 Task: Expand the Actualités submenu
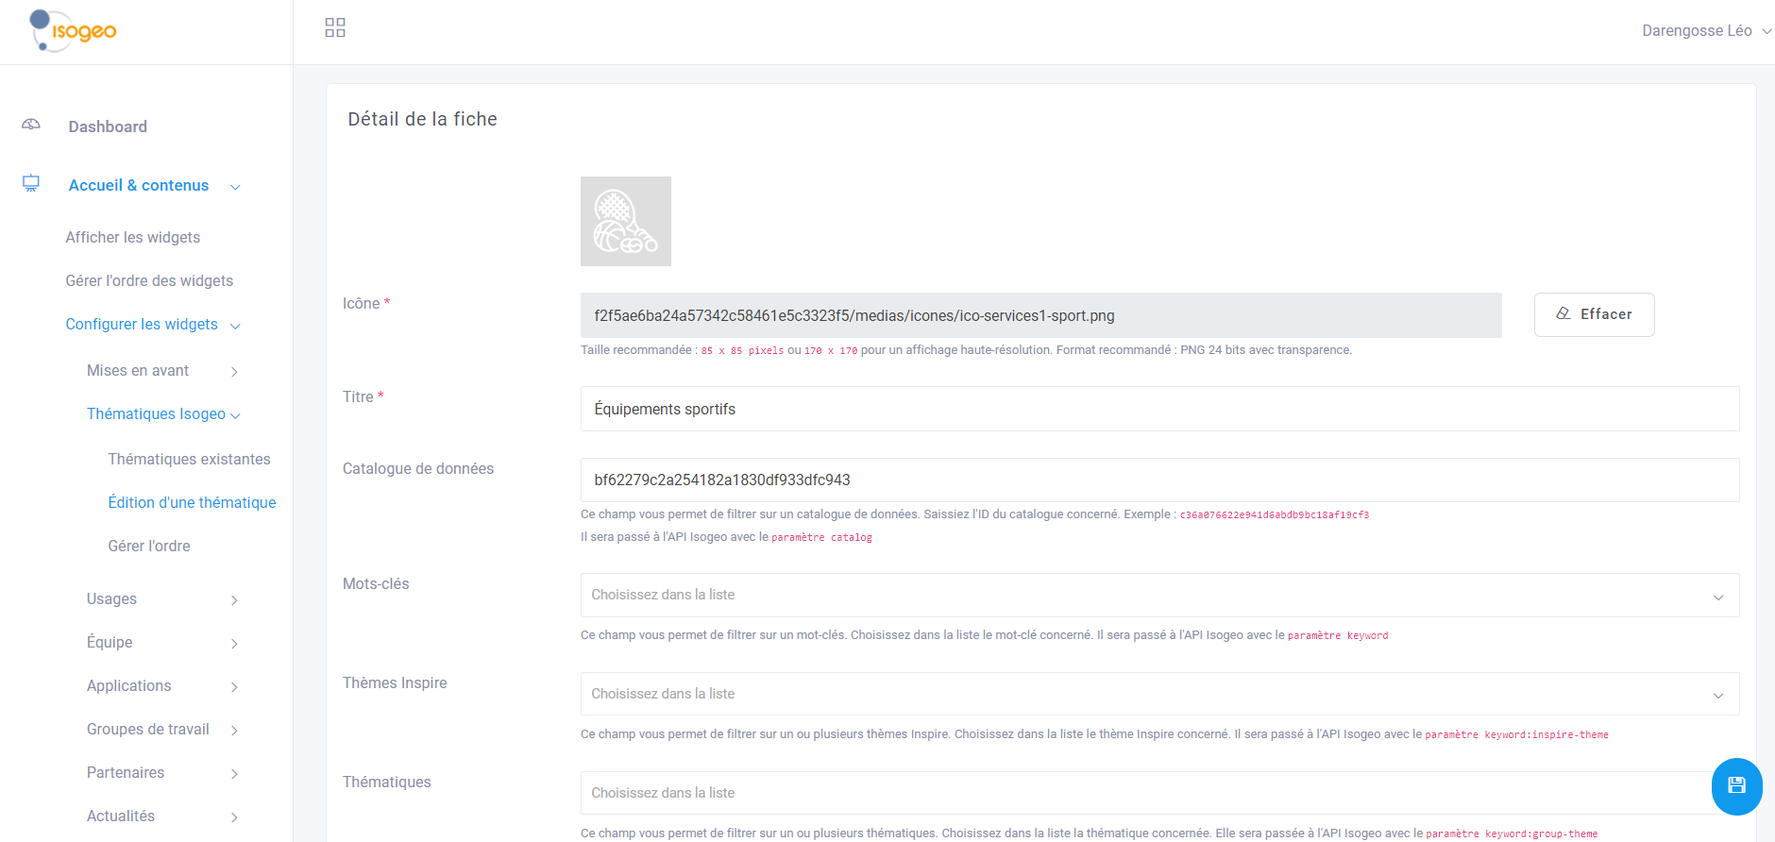pyautogui.click(x=162, y=817)
